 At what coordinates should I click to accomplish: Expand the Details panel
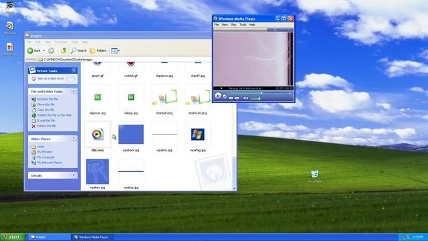pos(74,175)
